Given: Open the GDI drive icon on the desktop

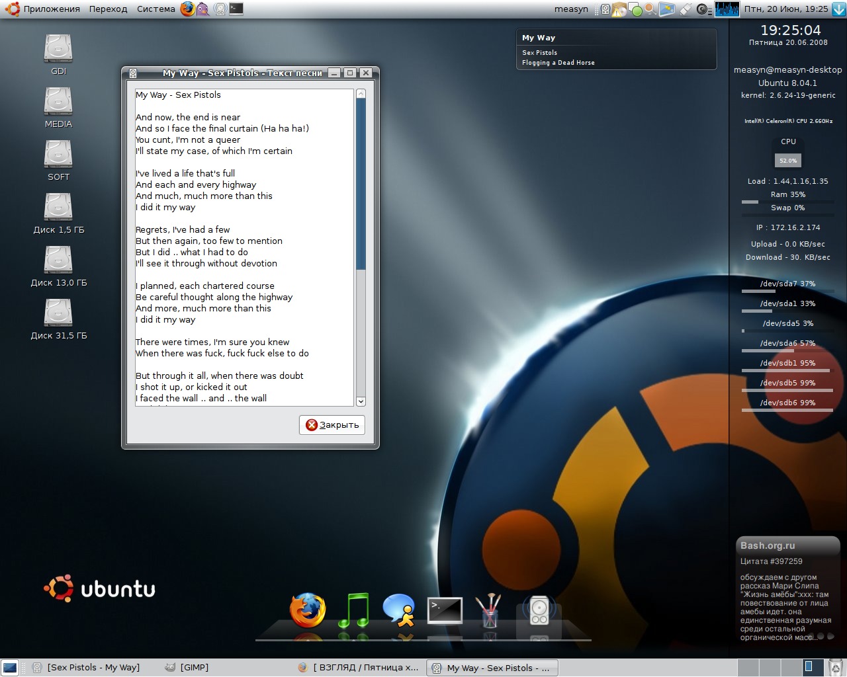Looking at the screenshot, I should click(58, 54).
